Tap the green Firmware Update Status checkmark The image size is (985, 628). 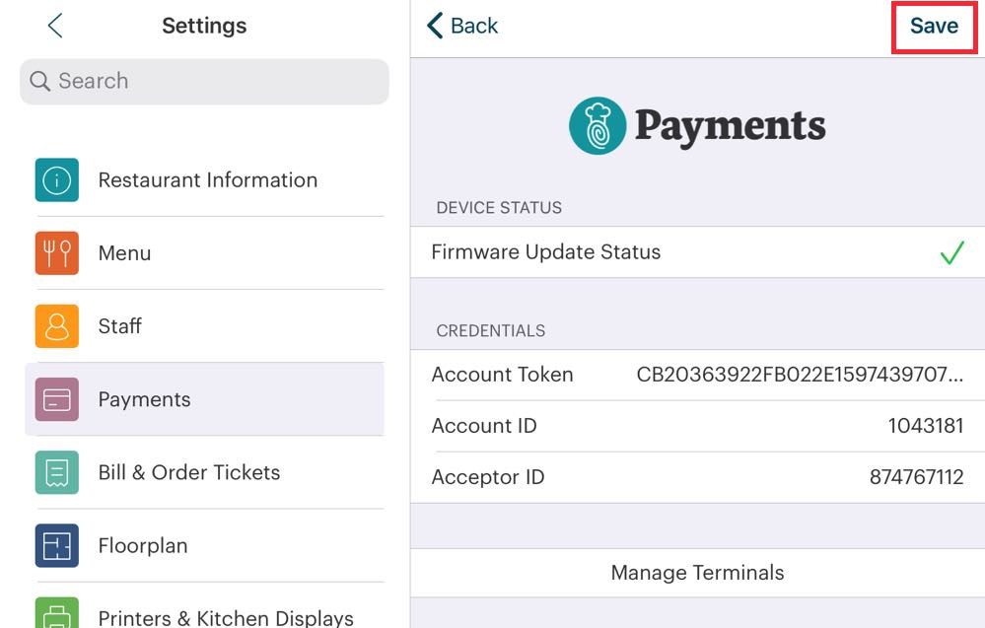(950, 252)
